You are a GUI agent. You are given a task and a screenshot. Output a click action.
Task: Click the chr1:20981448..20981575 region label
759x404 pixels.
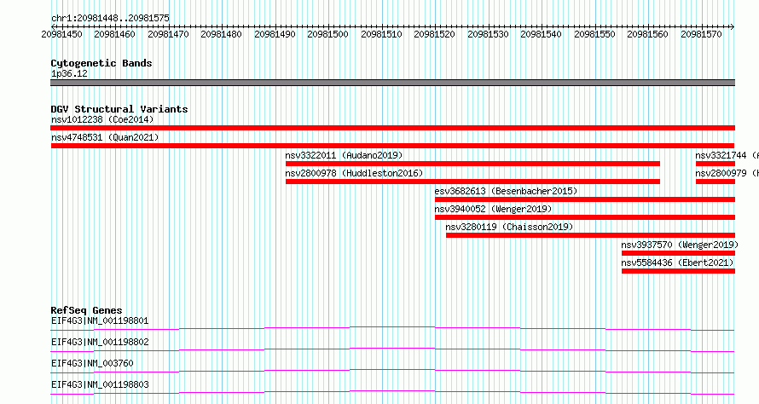coord(110,19)
